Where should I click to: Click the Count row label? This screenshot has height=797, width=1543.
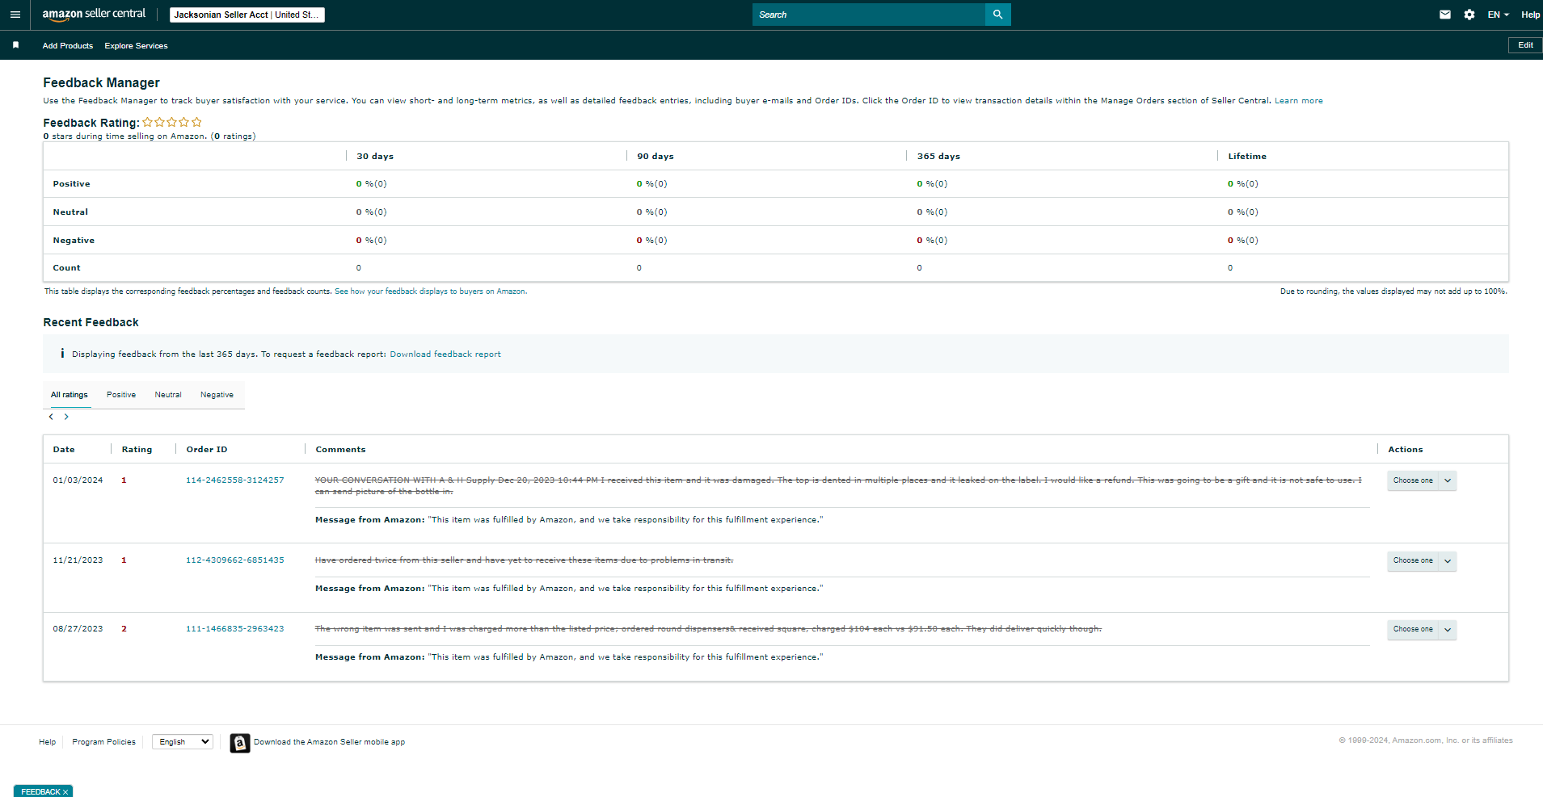[x=66, y=268]
